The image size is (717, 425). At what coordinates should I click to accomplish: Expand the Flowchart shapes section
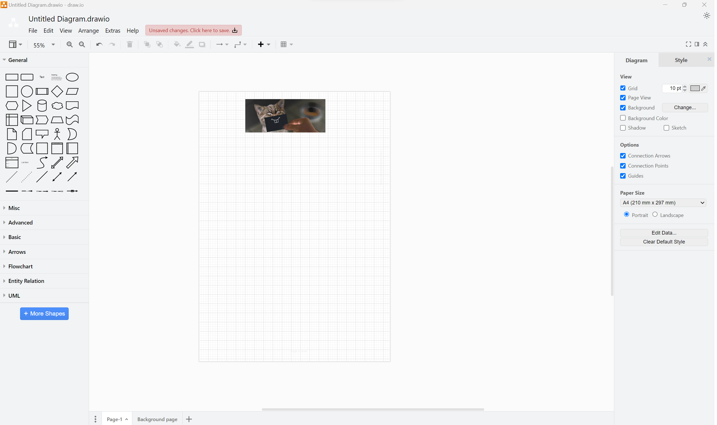(20, 266)
